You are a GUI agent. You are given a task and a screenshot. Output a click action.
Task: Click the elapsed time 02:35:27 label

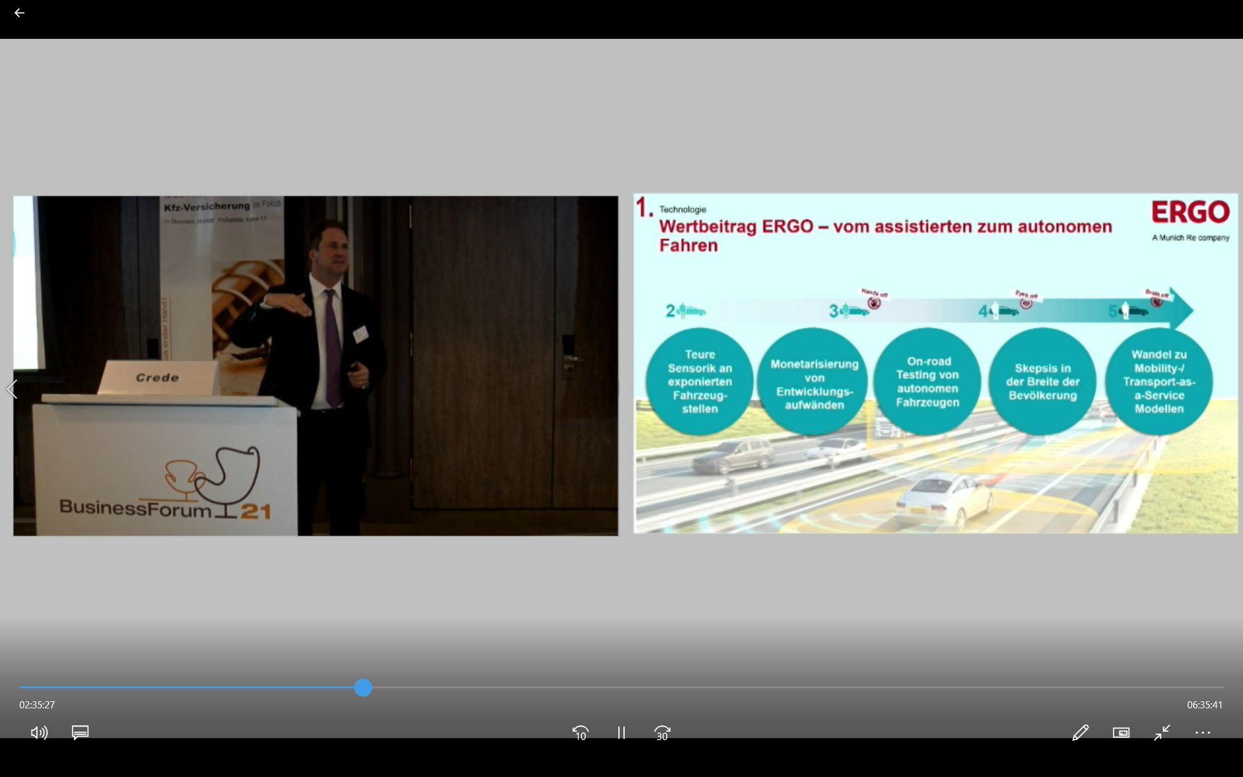click(37, 704)
